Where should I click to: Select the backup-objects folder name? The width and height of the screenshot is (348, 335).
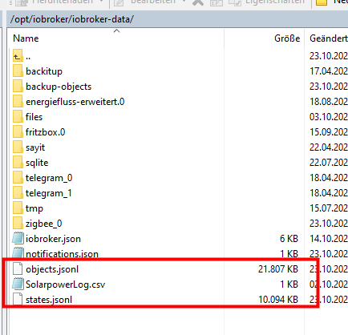click(59, 87)
